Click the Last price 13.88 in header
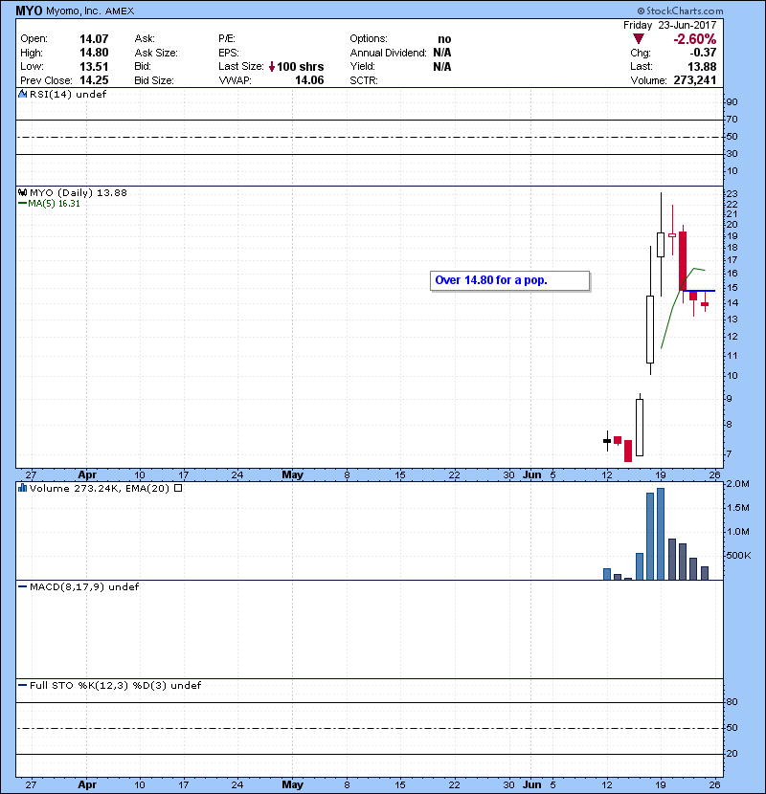This screenshot has height=794, width=766. tap(702, 66)
